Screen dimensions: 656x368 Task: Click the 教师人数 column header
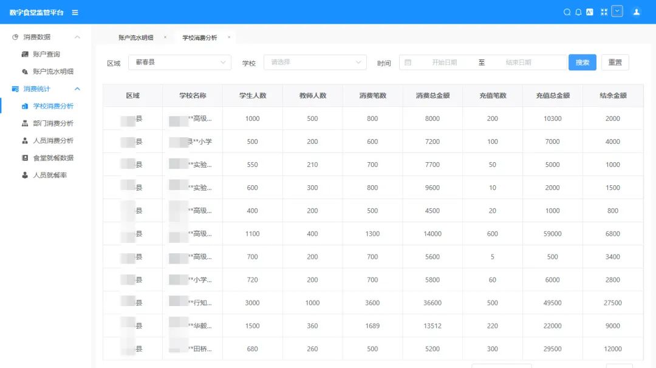coord(313,95)
